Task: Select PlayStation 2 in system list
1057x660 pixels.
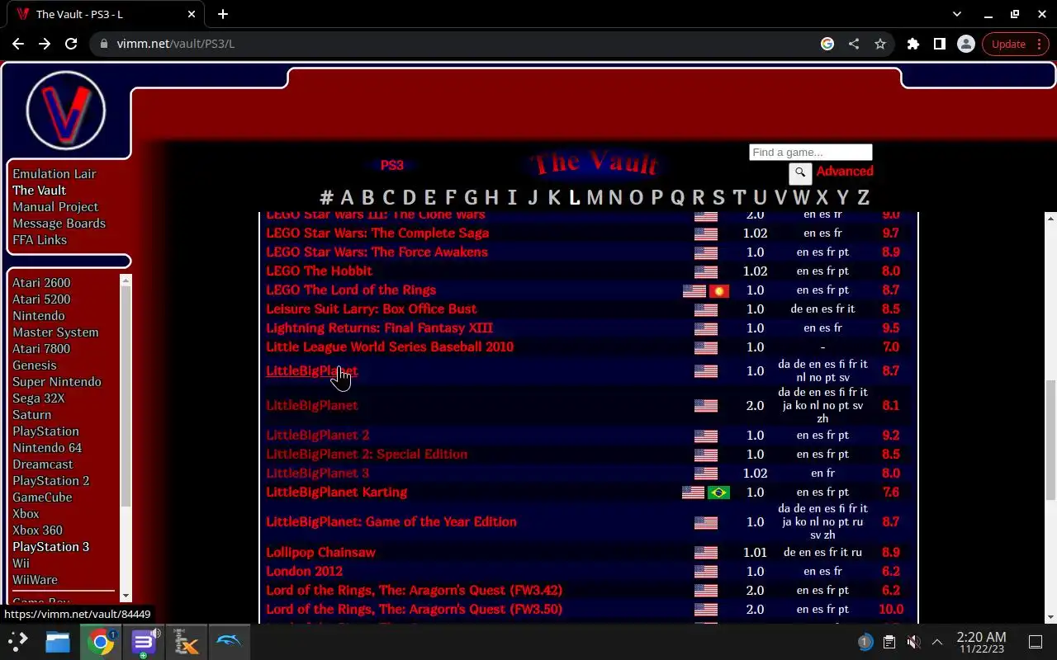Action: click(x=50, y=481)
